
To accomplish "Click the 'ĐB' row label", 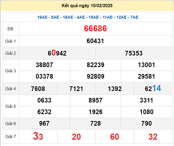I will [10, 29].
